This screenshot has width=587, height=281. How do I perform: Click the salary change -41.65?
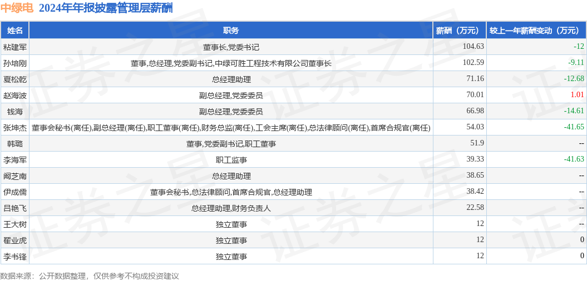click(574, 127)
